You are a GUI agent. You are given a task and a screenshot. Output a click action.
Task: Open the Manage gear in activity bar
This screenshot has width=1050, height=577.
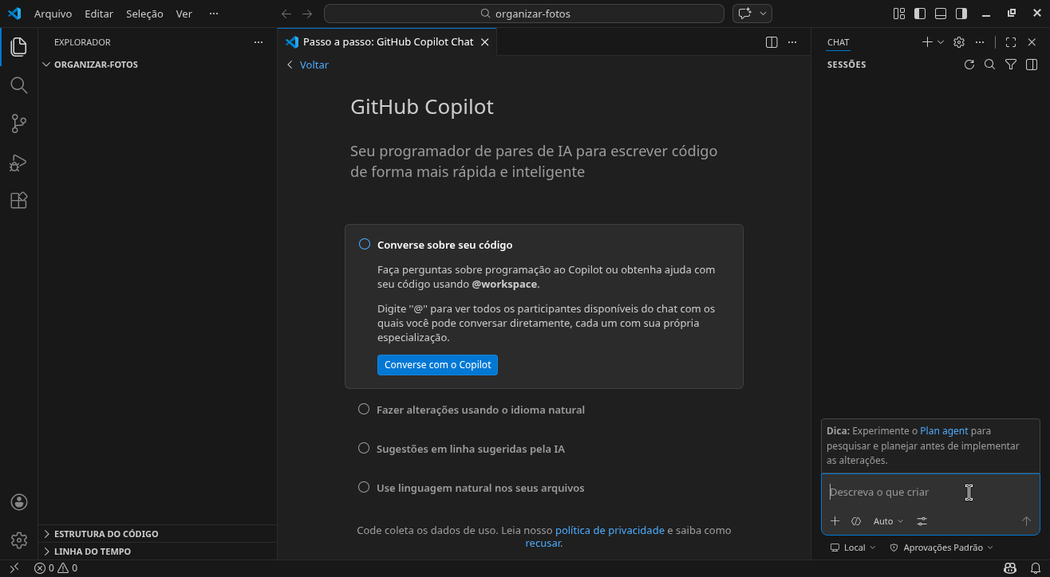coord(18,540)
